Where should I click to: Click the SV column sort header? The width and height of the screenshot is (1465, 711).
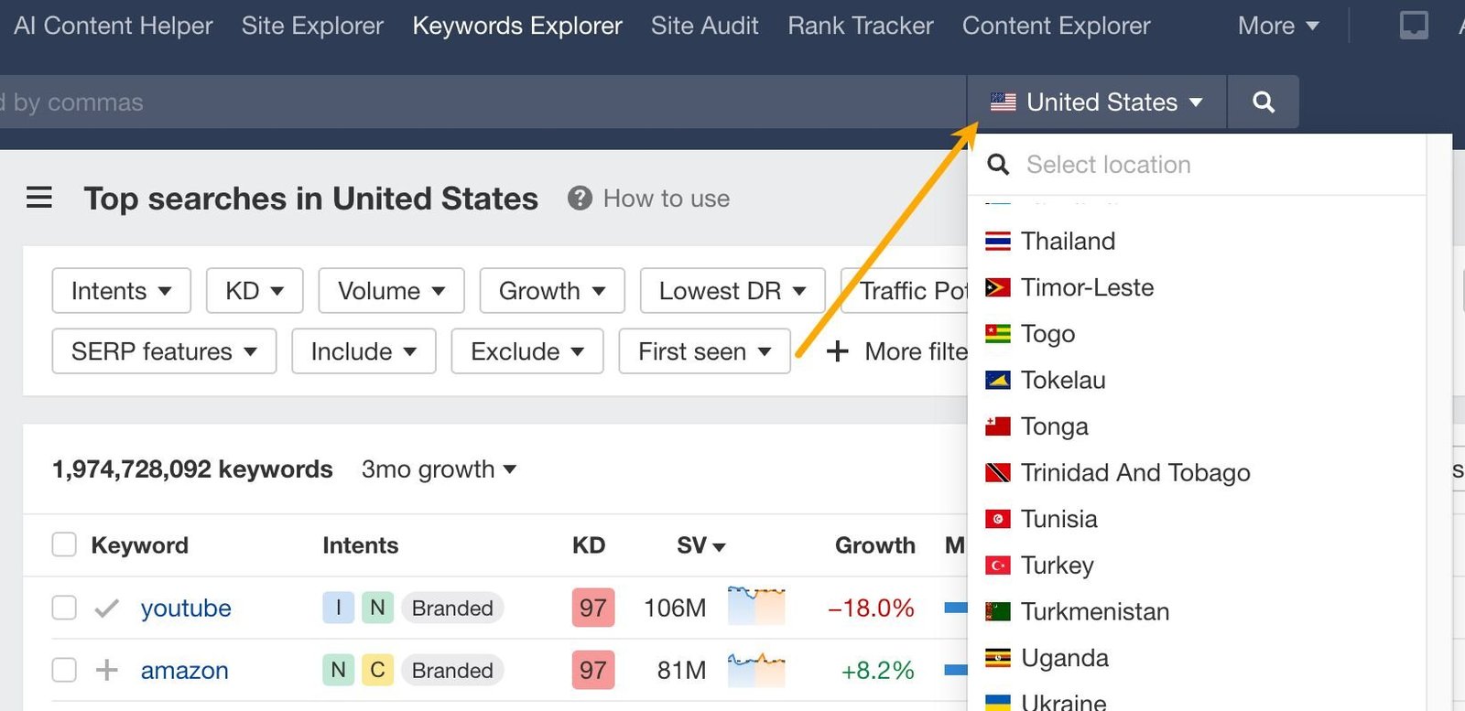tap(700, 545)
